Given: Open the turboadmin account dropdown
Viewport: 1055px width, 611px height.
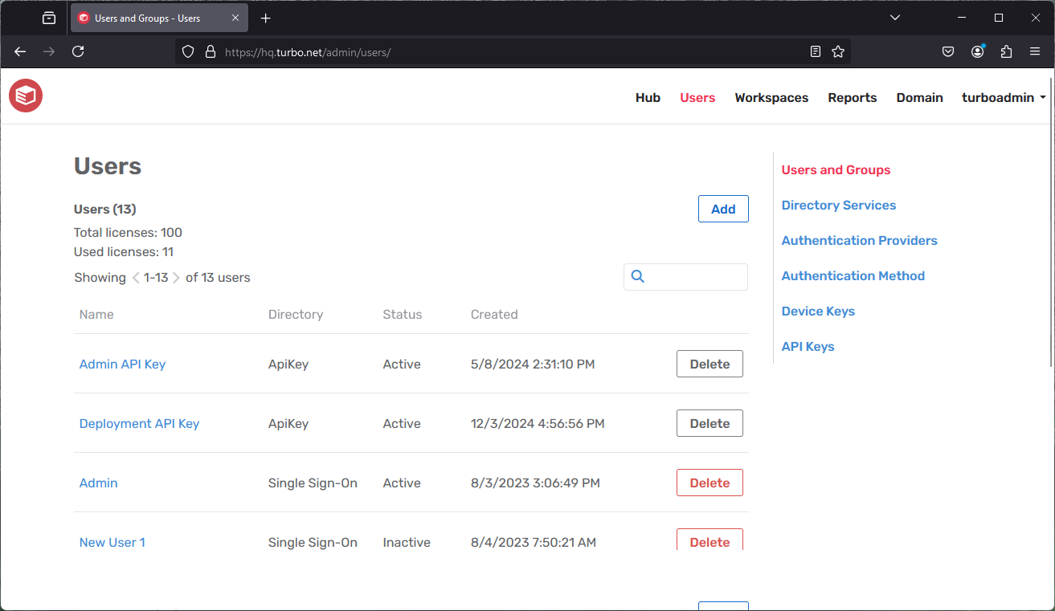Looking at the screenshot, I should 1003,97.
